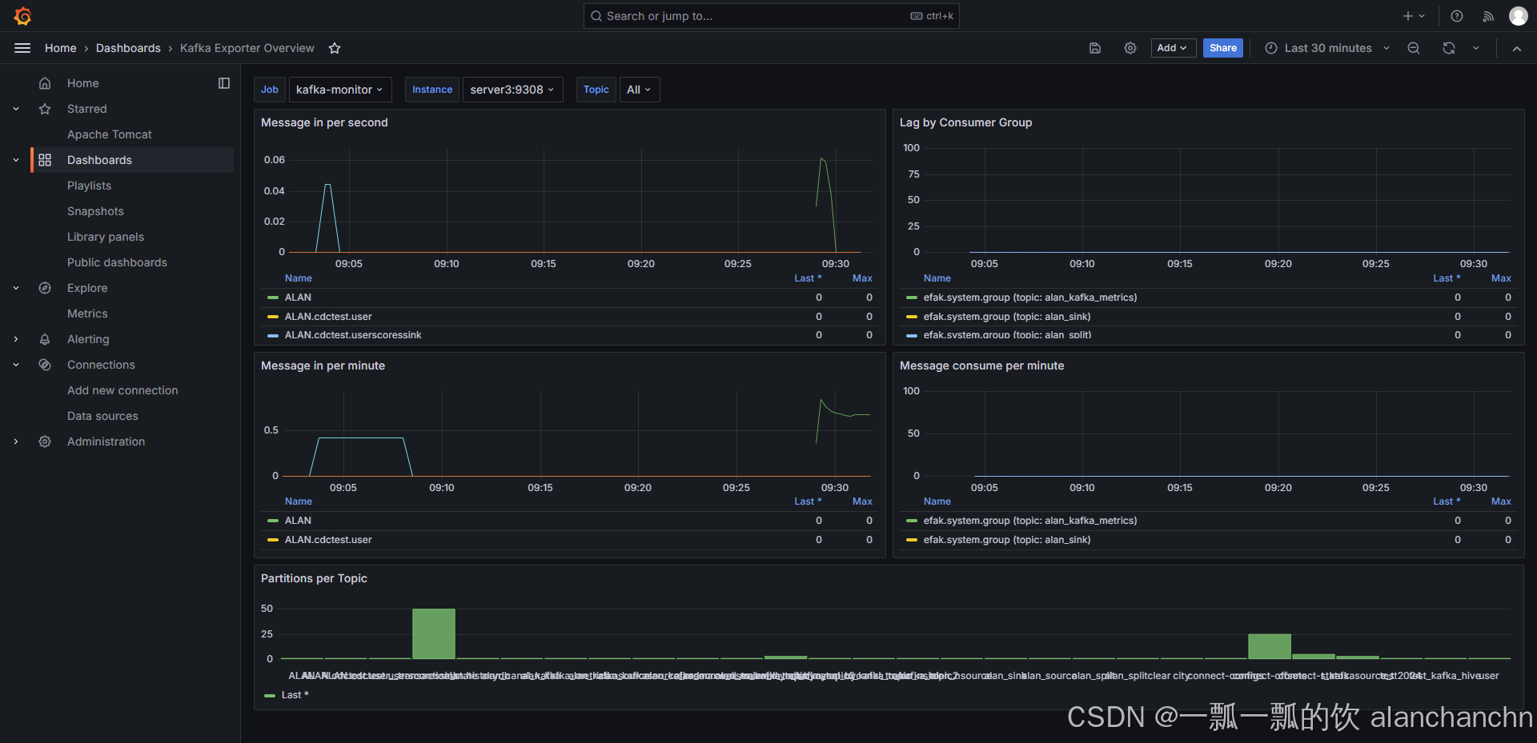The image size is (1537, 743).
Task: Sort Lag by Consumer Group legend by Name
Action: [937, 278]
